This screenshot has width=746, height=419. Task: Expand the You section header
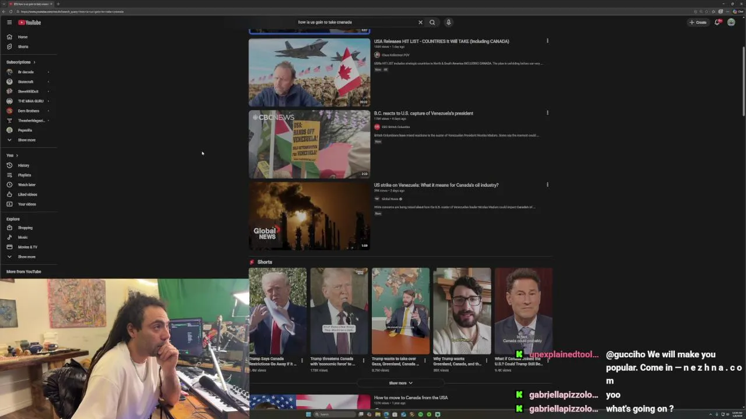12,155
